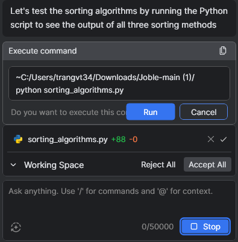This screenshot has width=238, height=242.
Task: Stop the current generation
Action: [x=205, y=226]
